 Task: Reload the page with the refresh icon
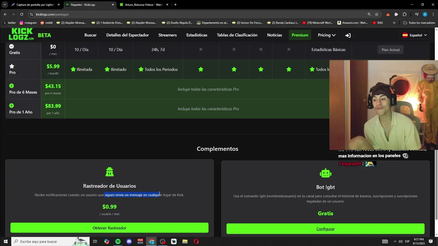(22, 14)
